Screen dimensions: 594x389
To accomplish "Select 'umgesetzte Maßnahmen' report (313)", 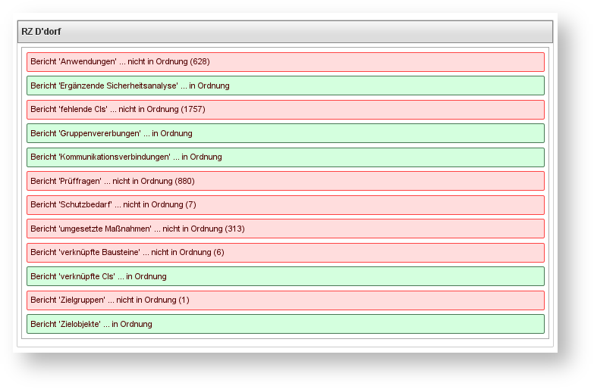I will tap(285, 229).
